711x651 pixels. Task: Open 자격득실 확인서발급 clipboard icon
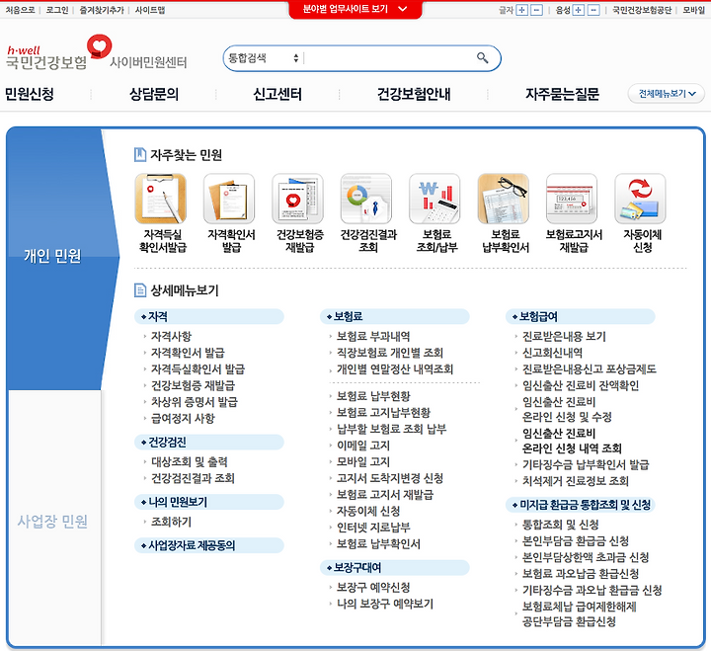pyautogui.click(x=161, y=199)
